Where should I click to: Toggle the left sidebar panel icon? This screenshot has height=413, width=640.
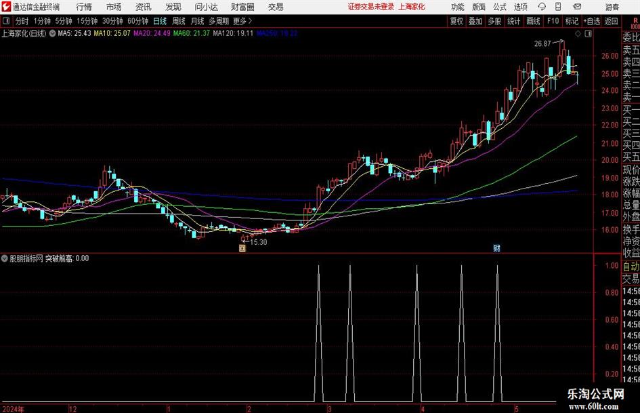coord(6,21)
